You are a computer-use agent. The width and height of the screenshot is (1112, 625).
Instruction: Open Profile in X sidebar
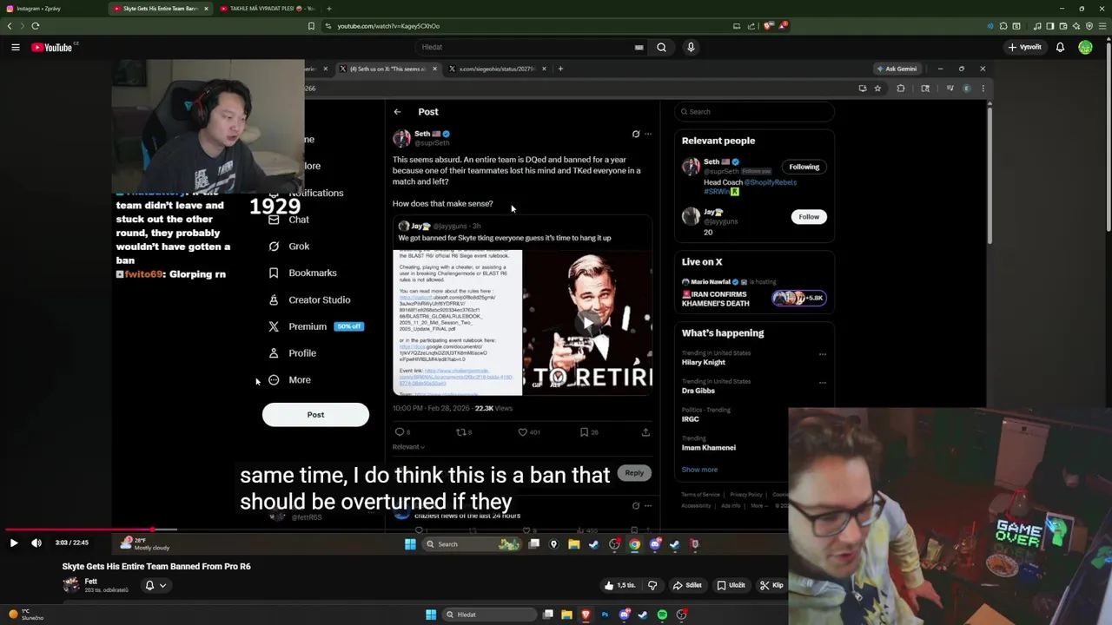pyautogui.click(x=293, y=353)
